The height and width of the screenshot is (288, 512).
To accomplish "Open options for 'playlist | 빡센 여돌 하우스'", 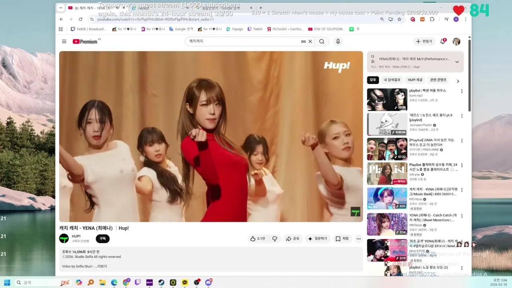I will pyautogui.click(x=462, y=91).
